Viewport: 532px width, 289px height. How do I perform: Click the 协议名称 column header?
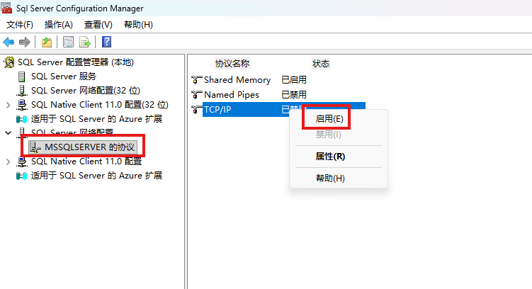tap(232, 64)
